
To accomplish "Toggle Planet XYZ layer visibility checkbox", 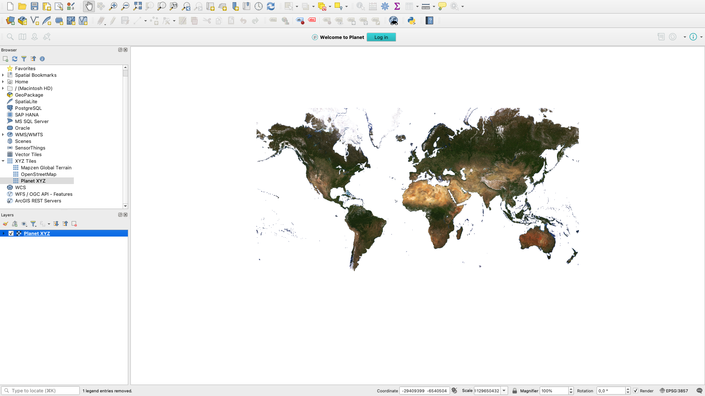I will (11, 233).
